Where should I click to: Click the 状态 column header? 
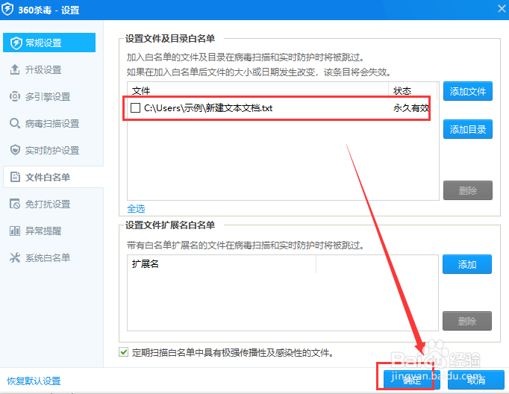pyautogui.click(x=413, y=90)
